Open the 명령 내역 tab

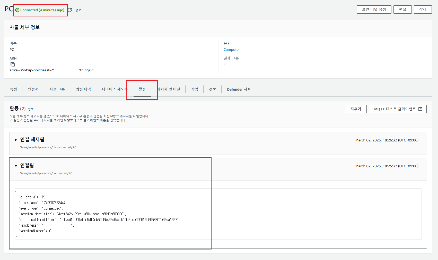pyautogui.click(x=83, y=89)
